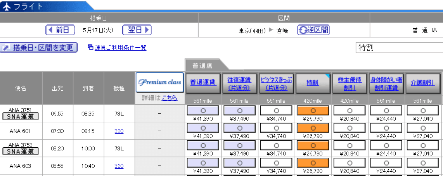The image size is (443, 176).
Task: Select 普通運賃 ¥41,390 for ANA 3751
Action: (203, 111)
